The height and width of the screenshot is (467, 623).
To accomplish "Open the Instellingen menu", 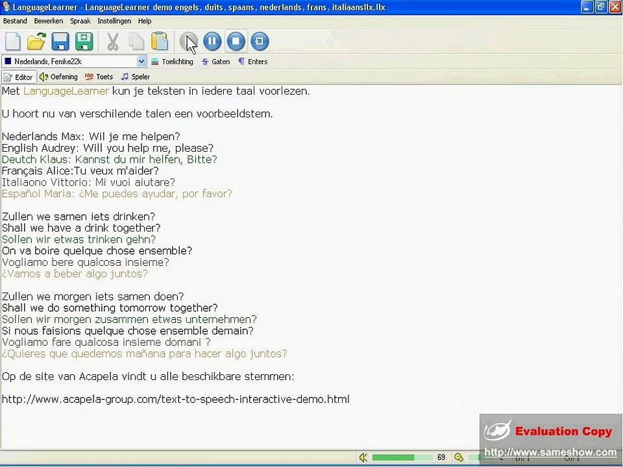I will (114, 21).
